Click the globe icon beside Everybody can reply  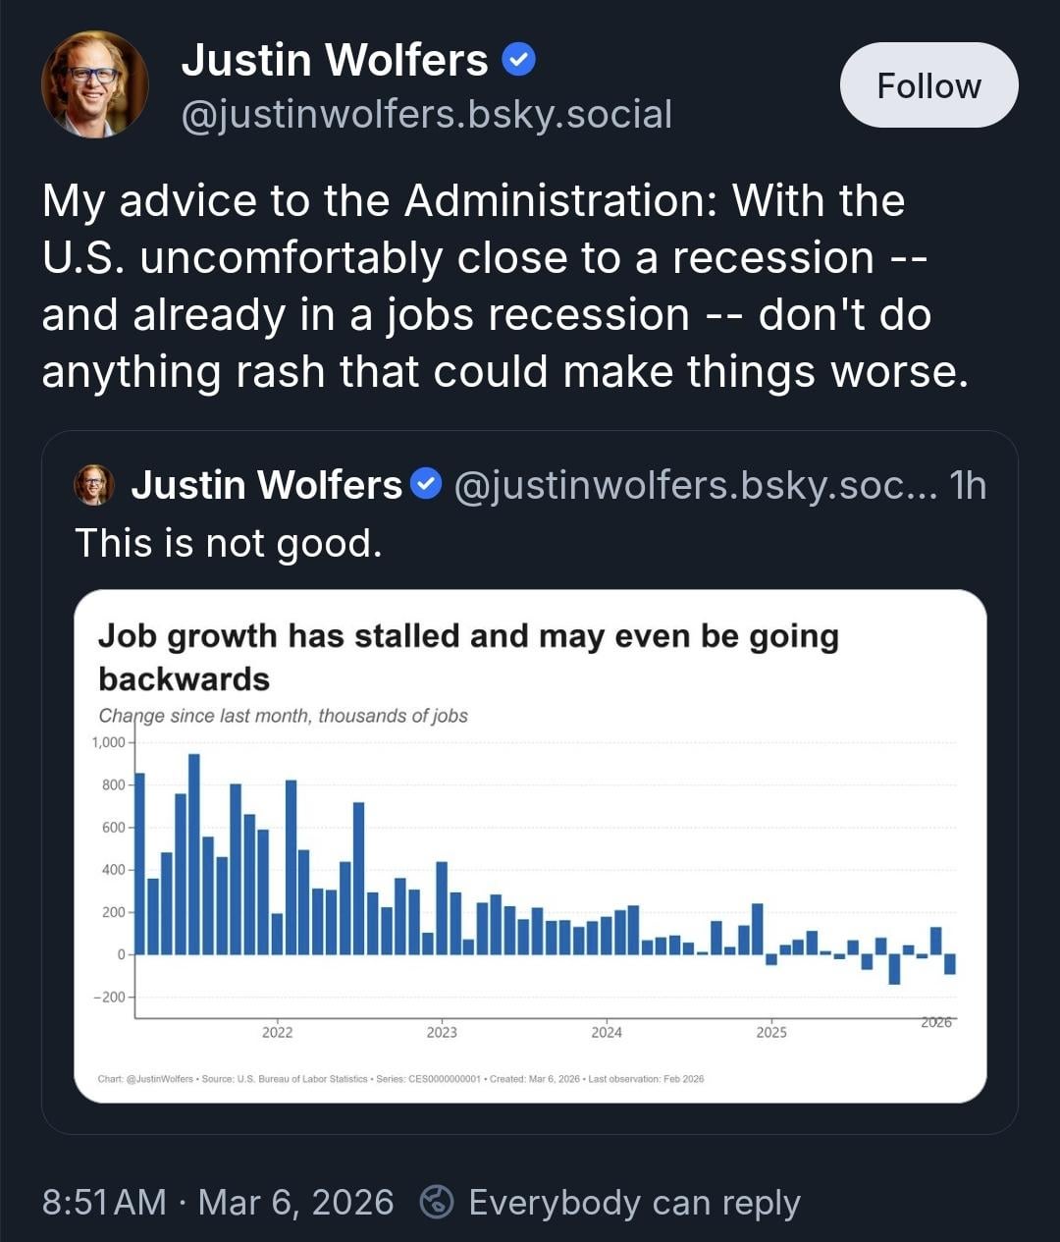point(437,1202)
